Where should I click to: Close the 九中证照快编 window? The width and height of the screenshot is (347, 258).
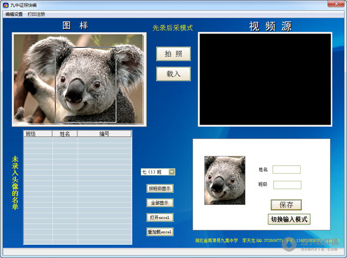[x=336, y=4]
